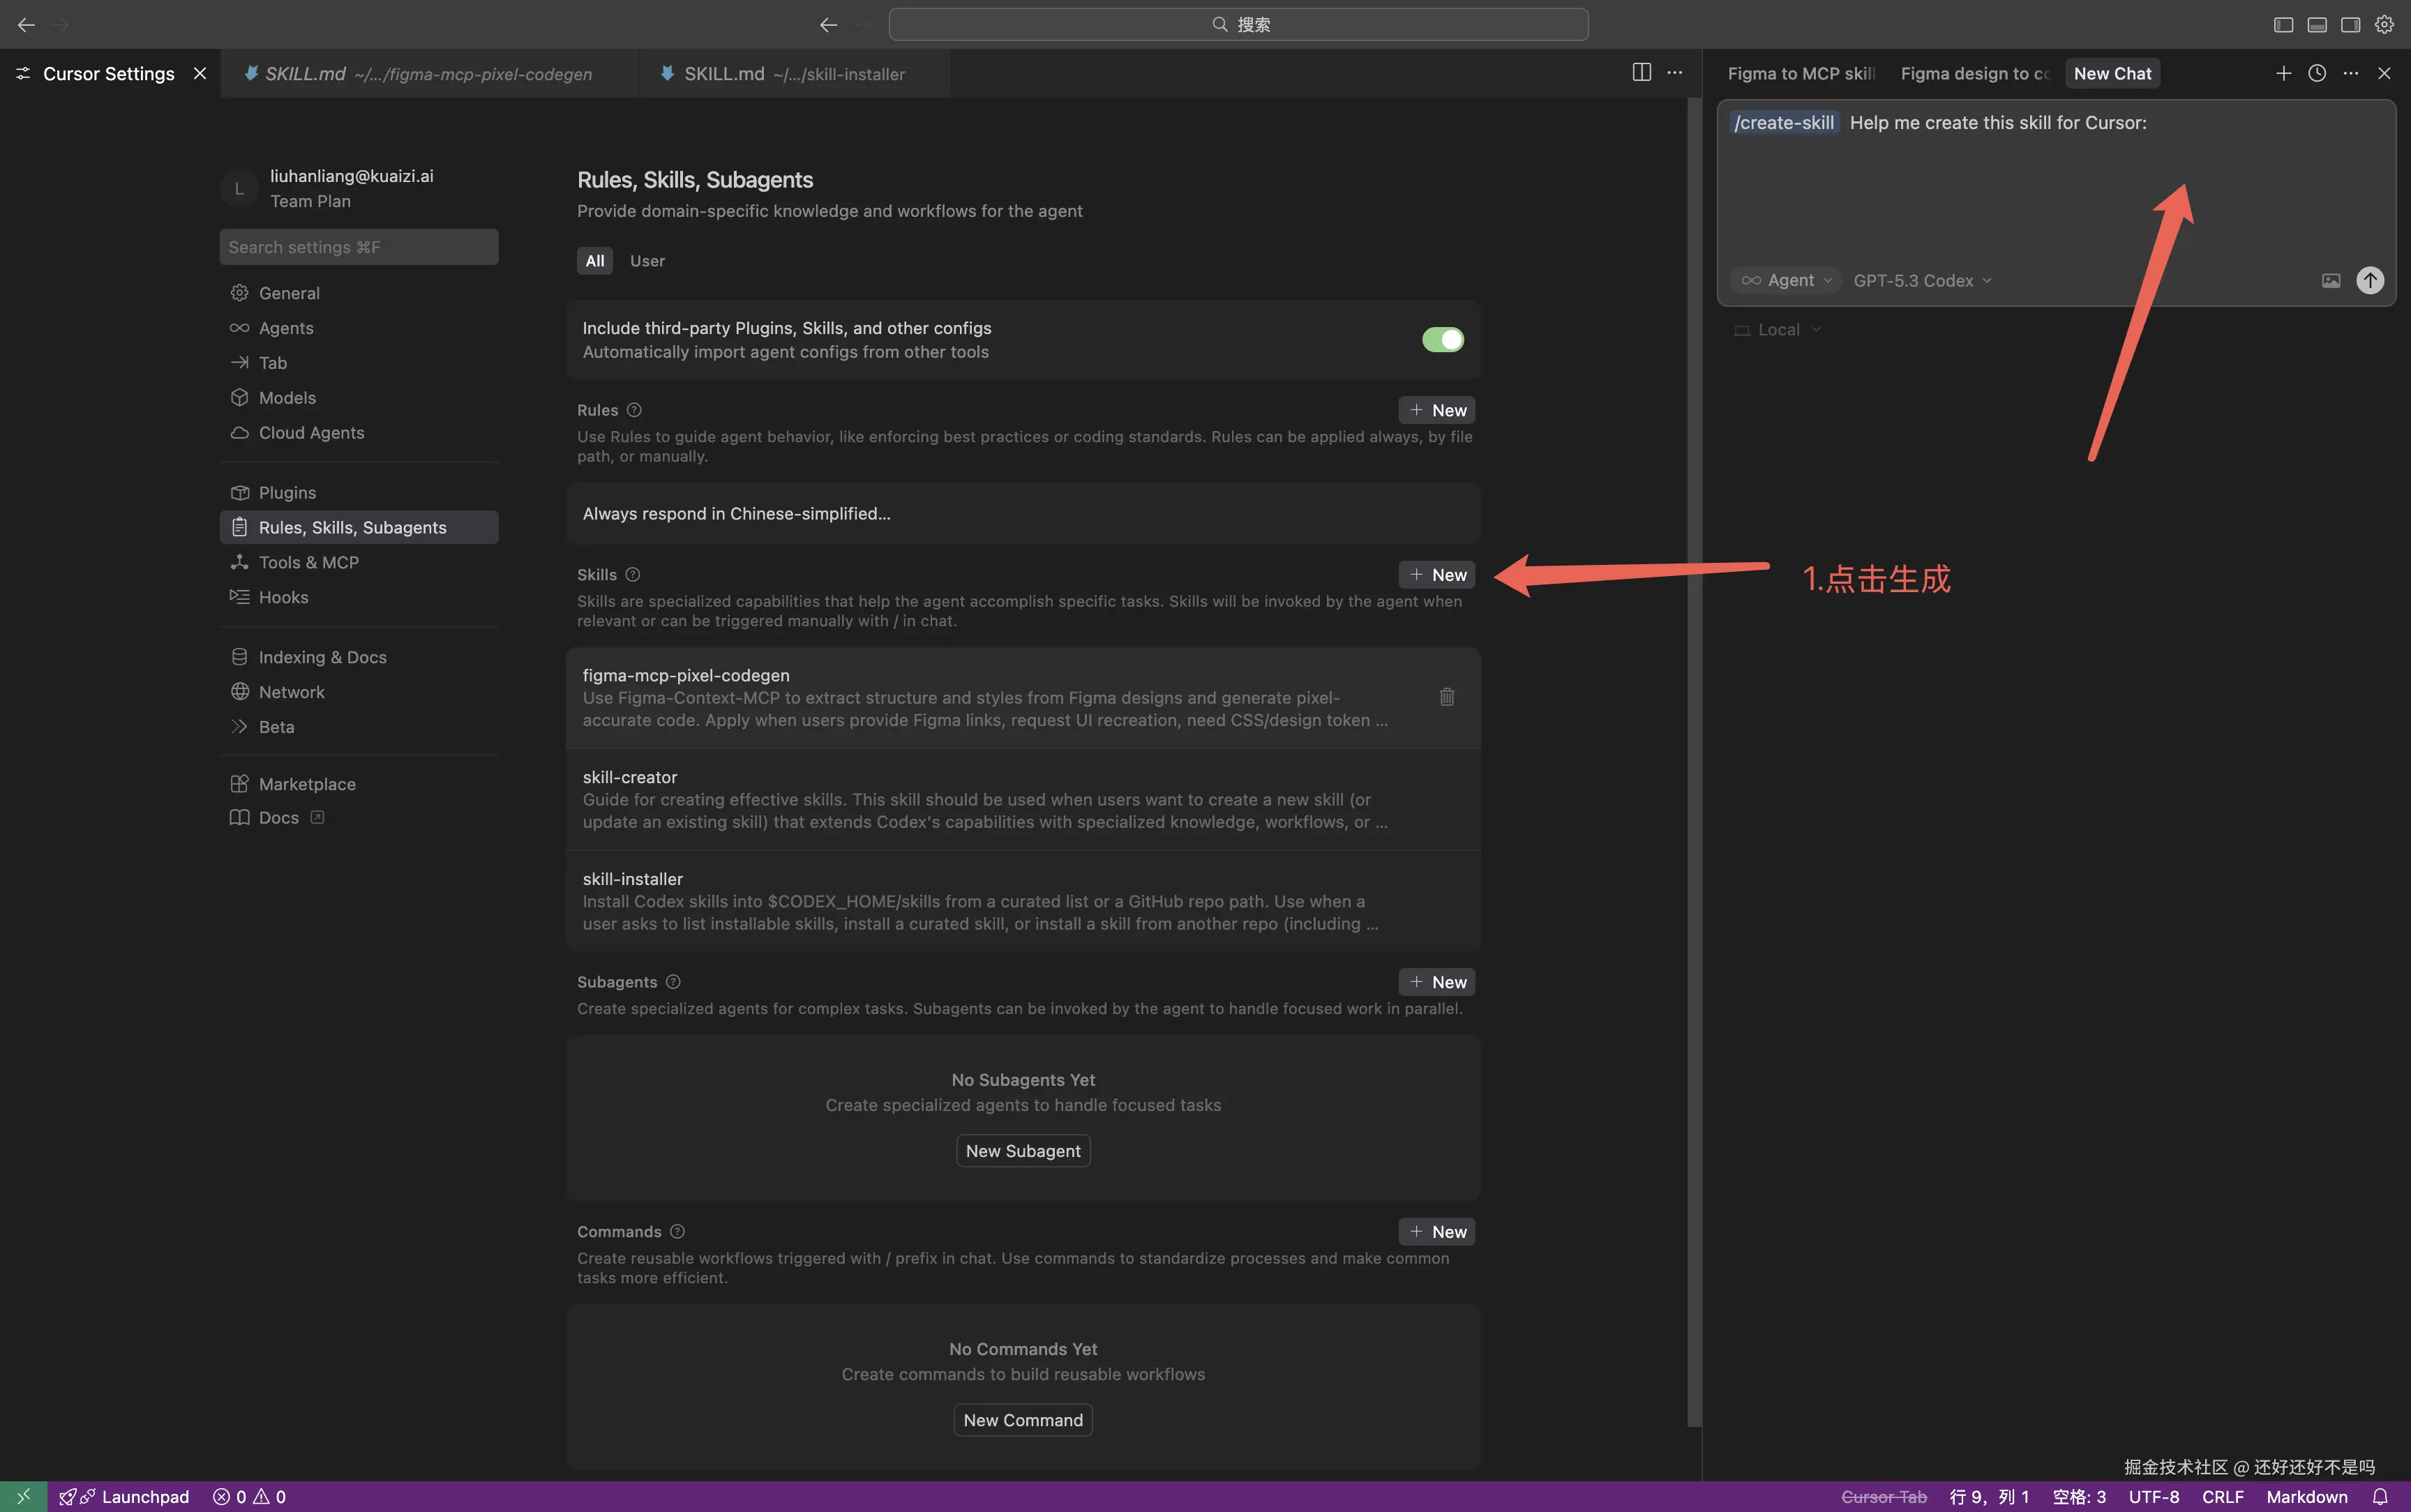Select the All filter option
Screen dimensions: 2411x1512
(594, 261)
